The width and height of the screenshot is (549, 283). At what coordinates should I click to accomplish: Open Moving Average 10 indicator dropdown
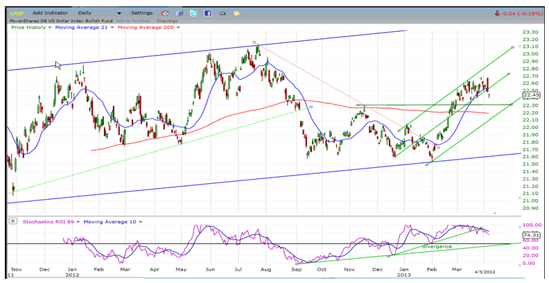click(141, 221)
